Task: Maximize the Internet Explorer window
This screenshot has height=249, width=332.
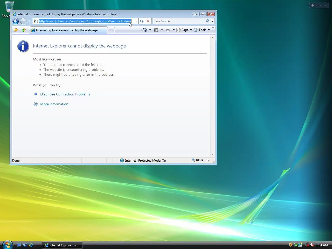Action: pos(203,14)
